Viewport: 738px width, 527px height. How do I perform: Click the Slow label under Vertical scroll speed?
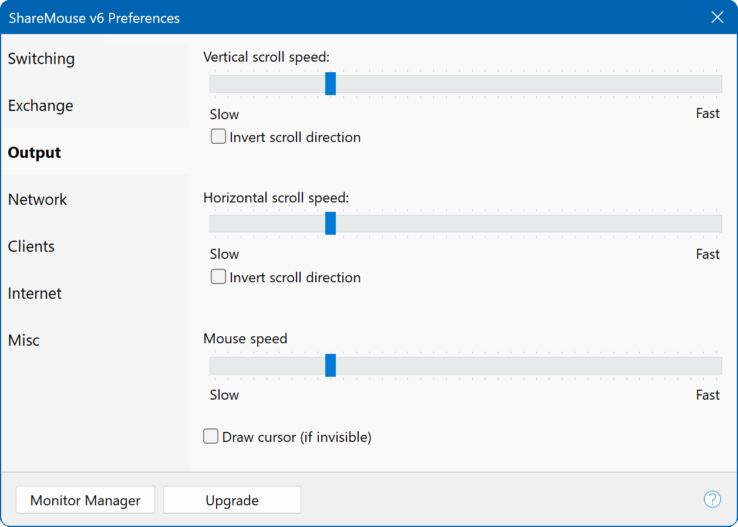pyautogui.click(x=224, y=114)
